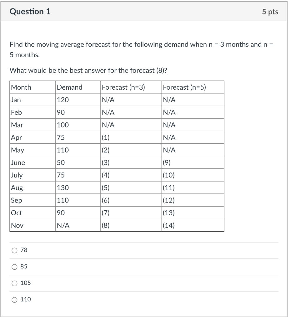The image size is (307, 320).
Task: Click the (9) cell in June row
Action: coord(167,162)
